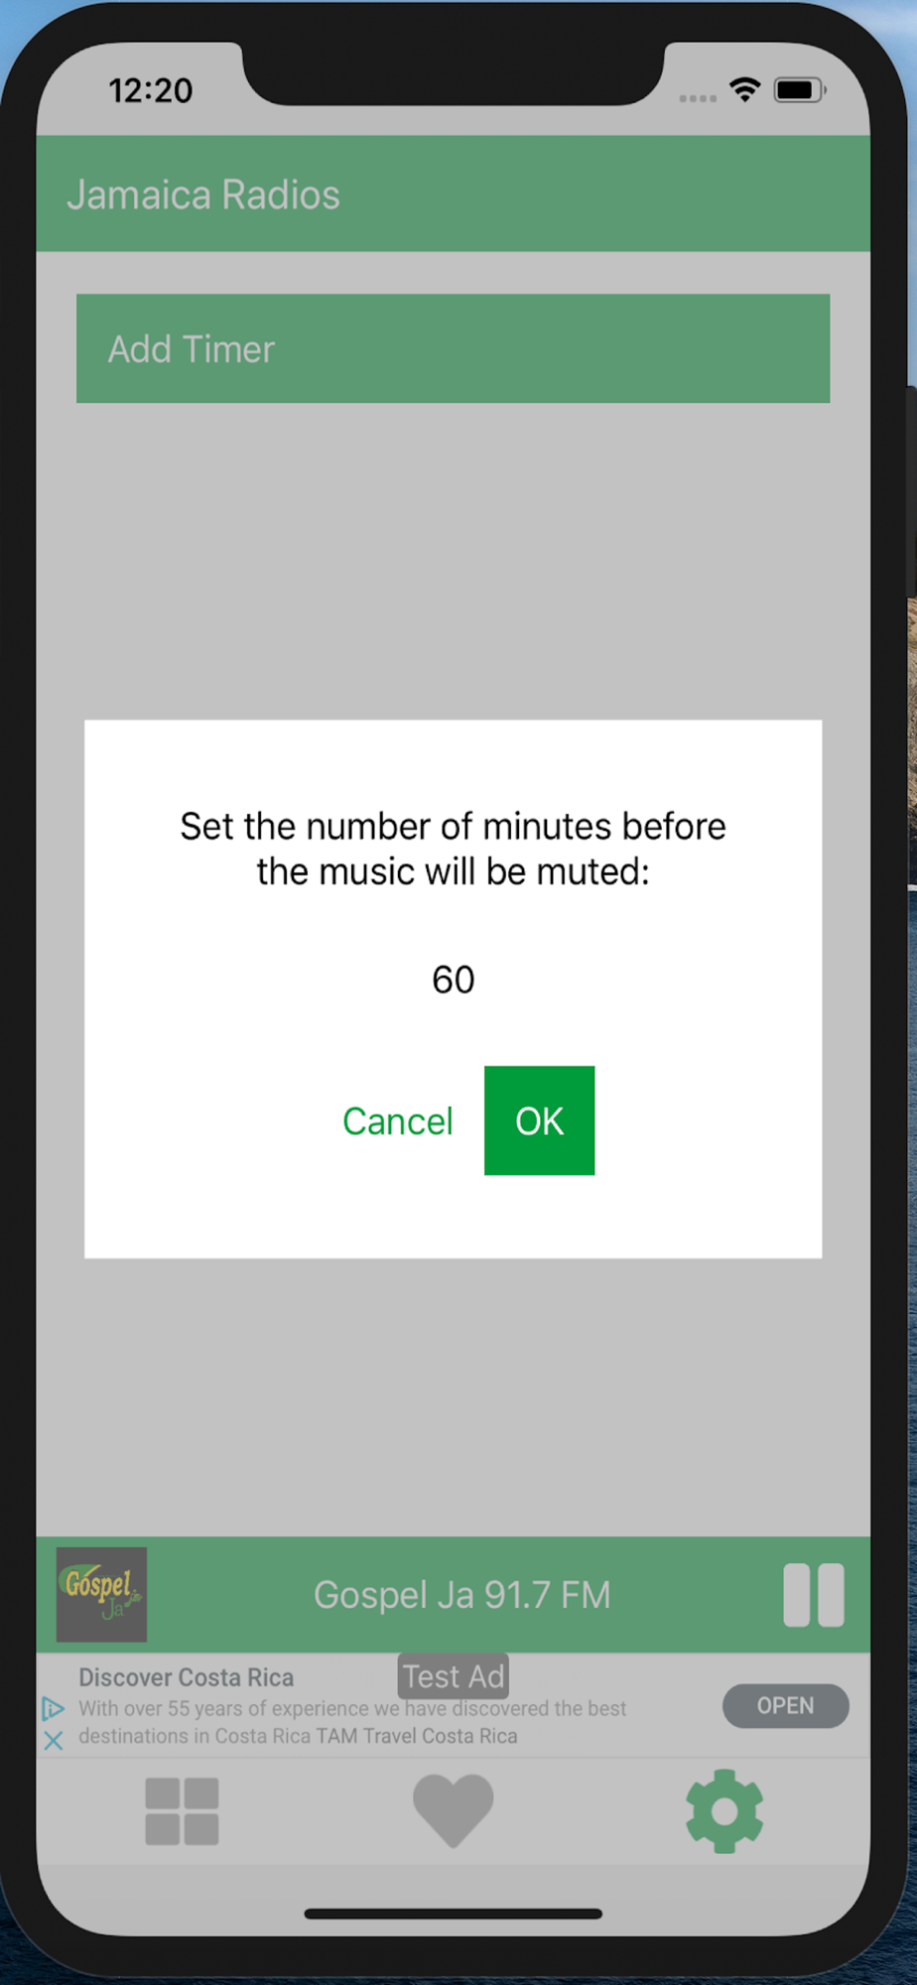The image size is (917, 1985).
Task: Click the AdChoices triangle icon
Action: [54, 1708]
